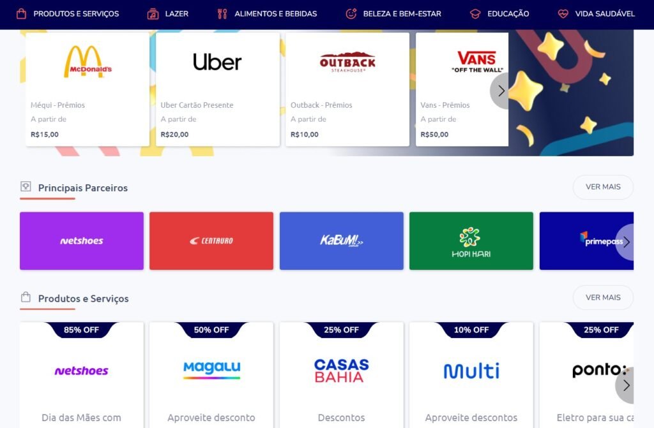Open the green Hopi Hari partner tile
Screen dimensions: 654x428
[x=471, y=241]
